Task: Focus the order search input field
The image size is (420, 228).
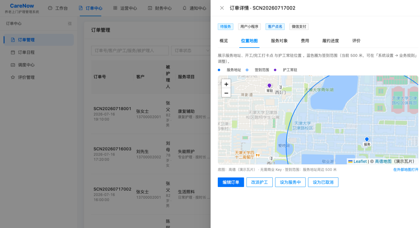Action: coord(130,51)
